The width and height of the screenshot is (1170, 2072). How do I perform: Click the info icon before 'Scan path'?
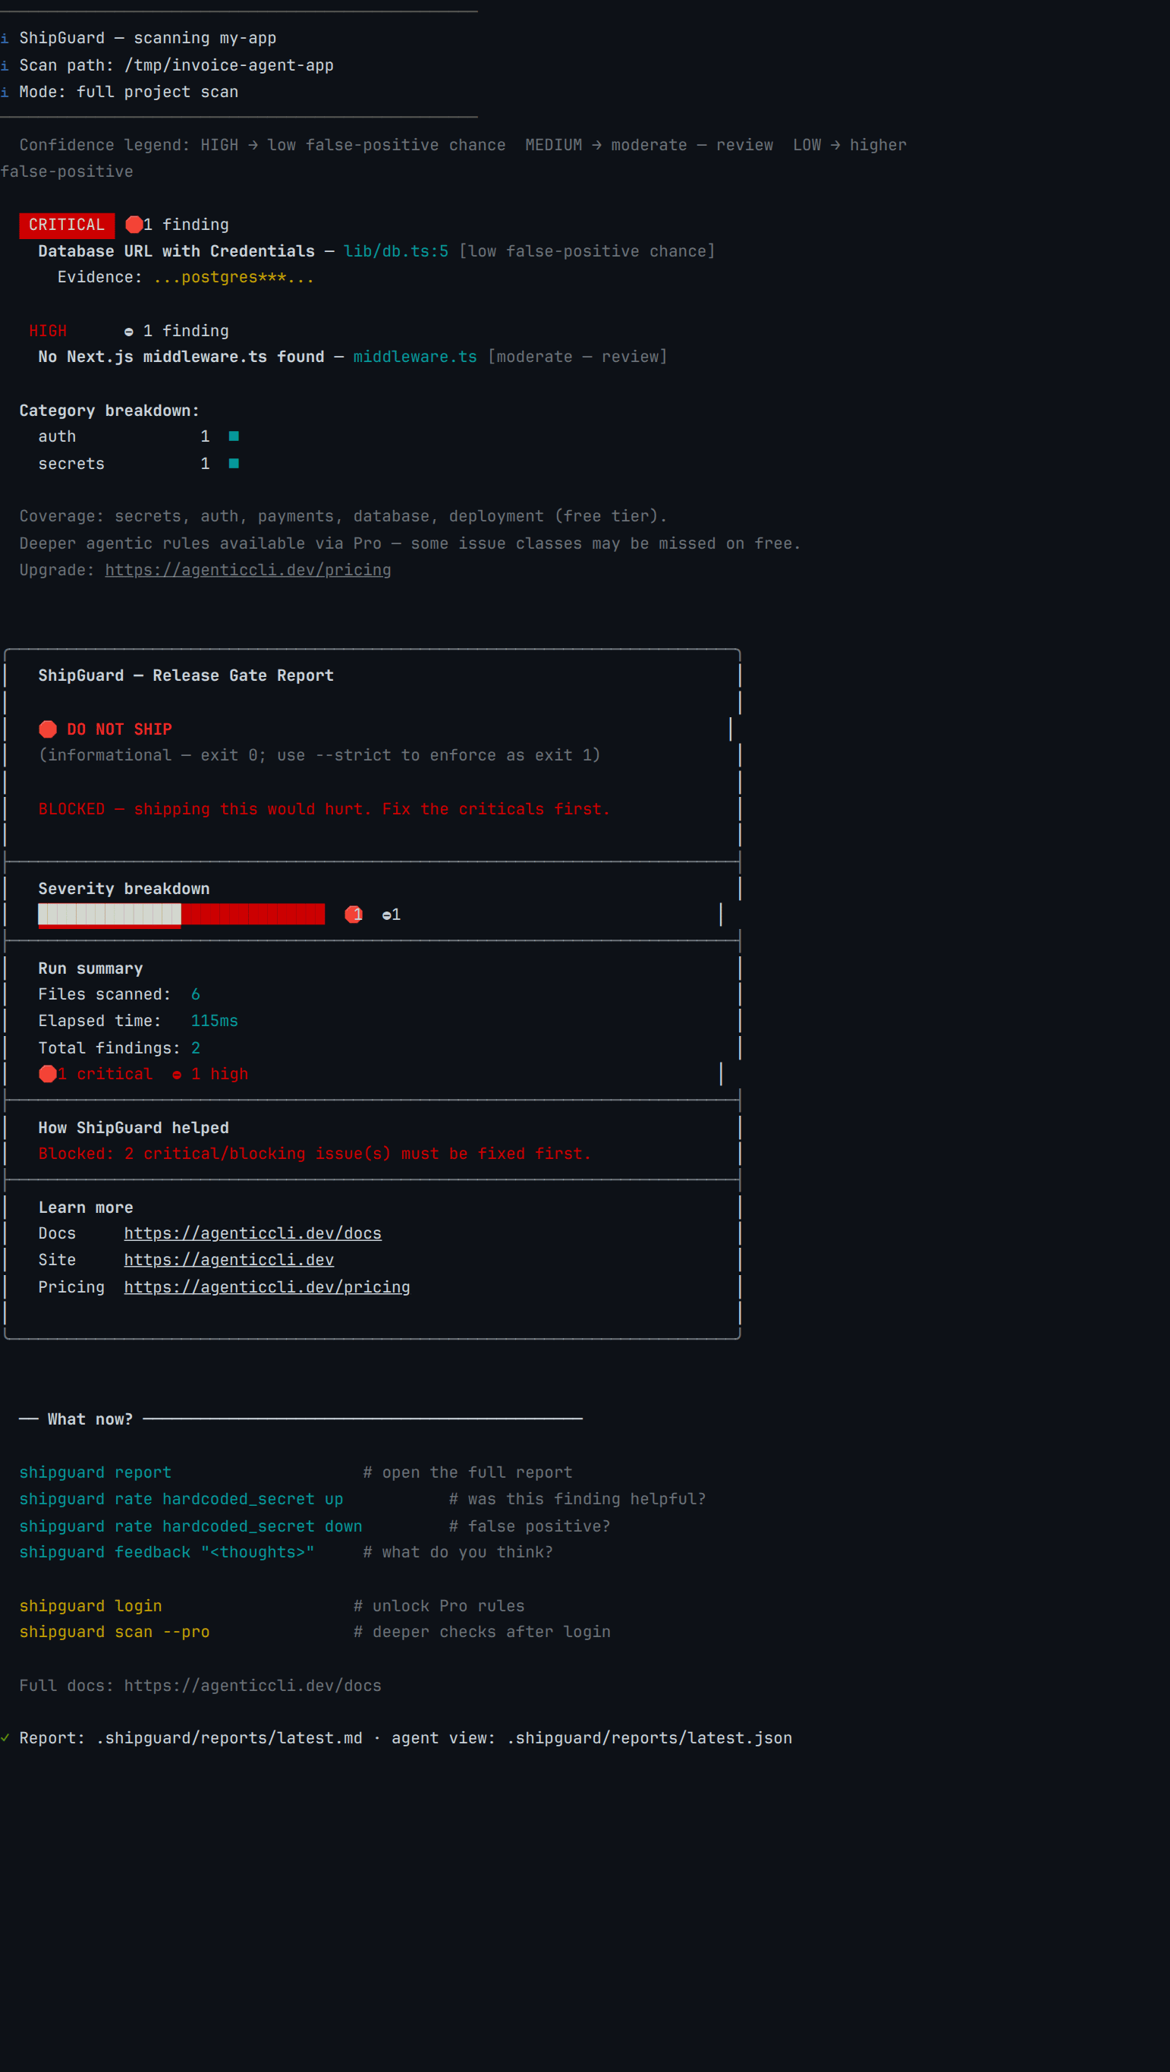[5, 65]
